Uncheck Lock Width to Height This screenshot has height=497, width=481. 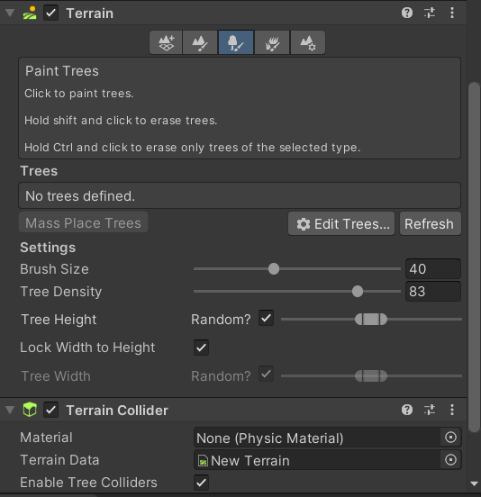click(x=202, y=348)
